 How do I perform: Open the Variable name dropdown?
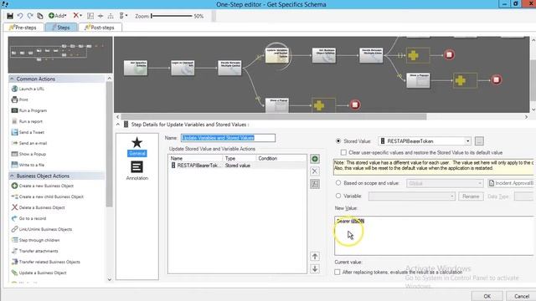click(412, 196)
